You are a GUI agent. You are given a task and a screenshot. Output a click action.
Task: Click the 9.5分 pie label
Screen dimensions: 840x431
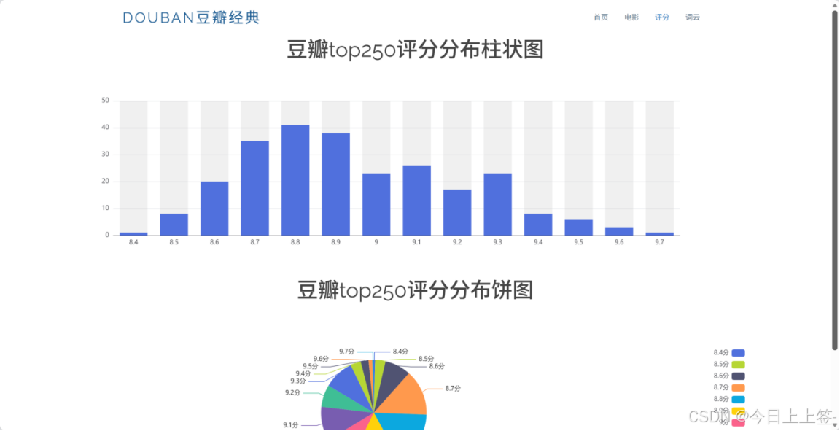pos(311,366)
